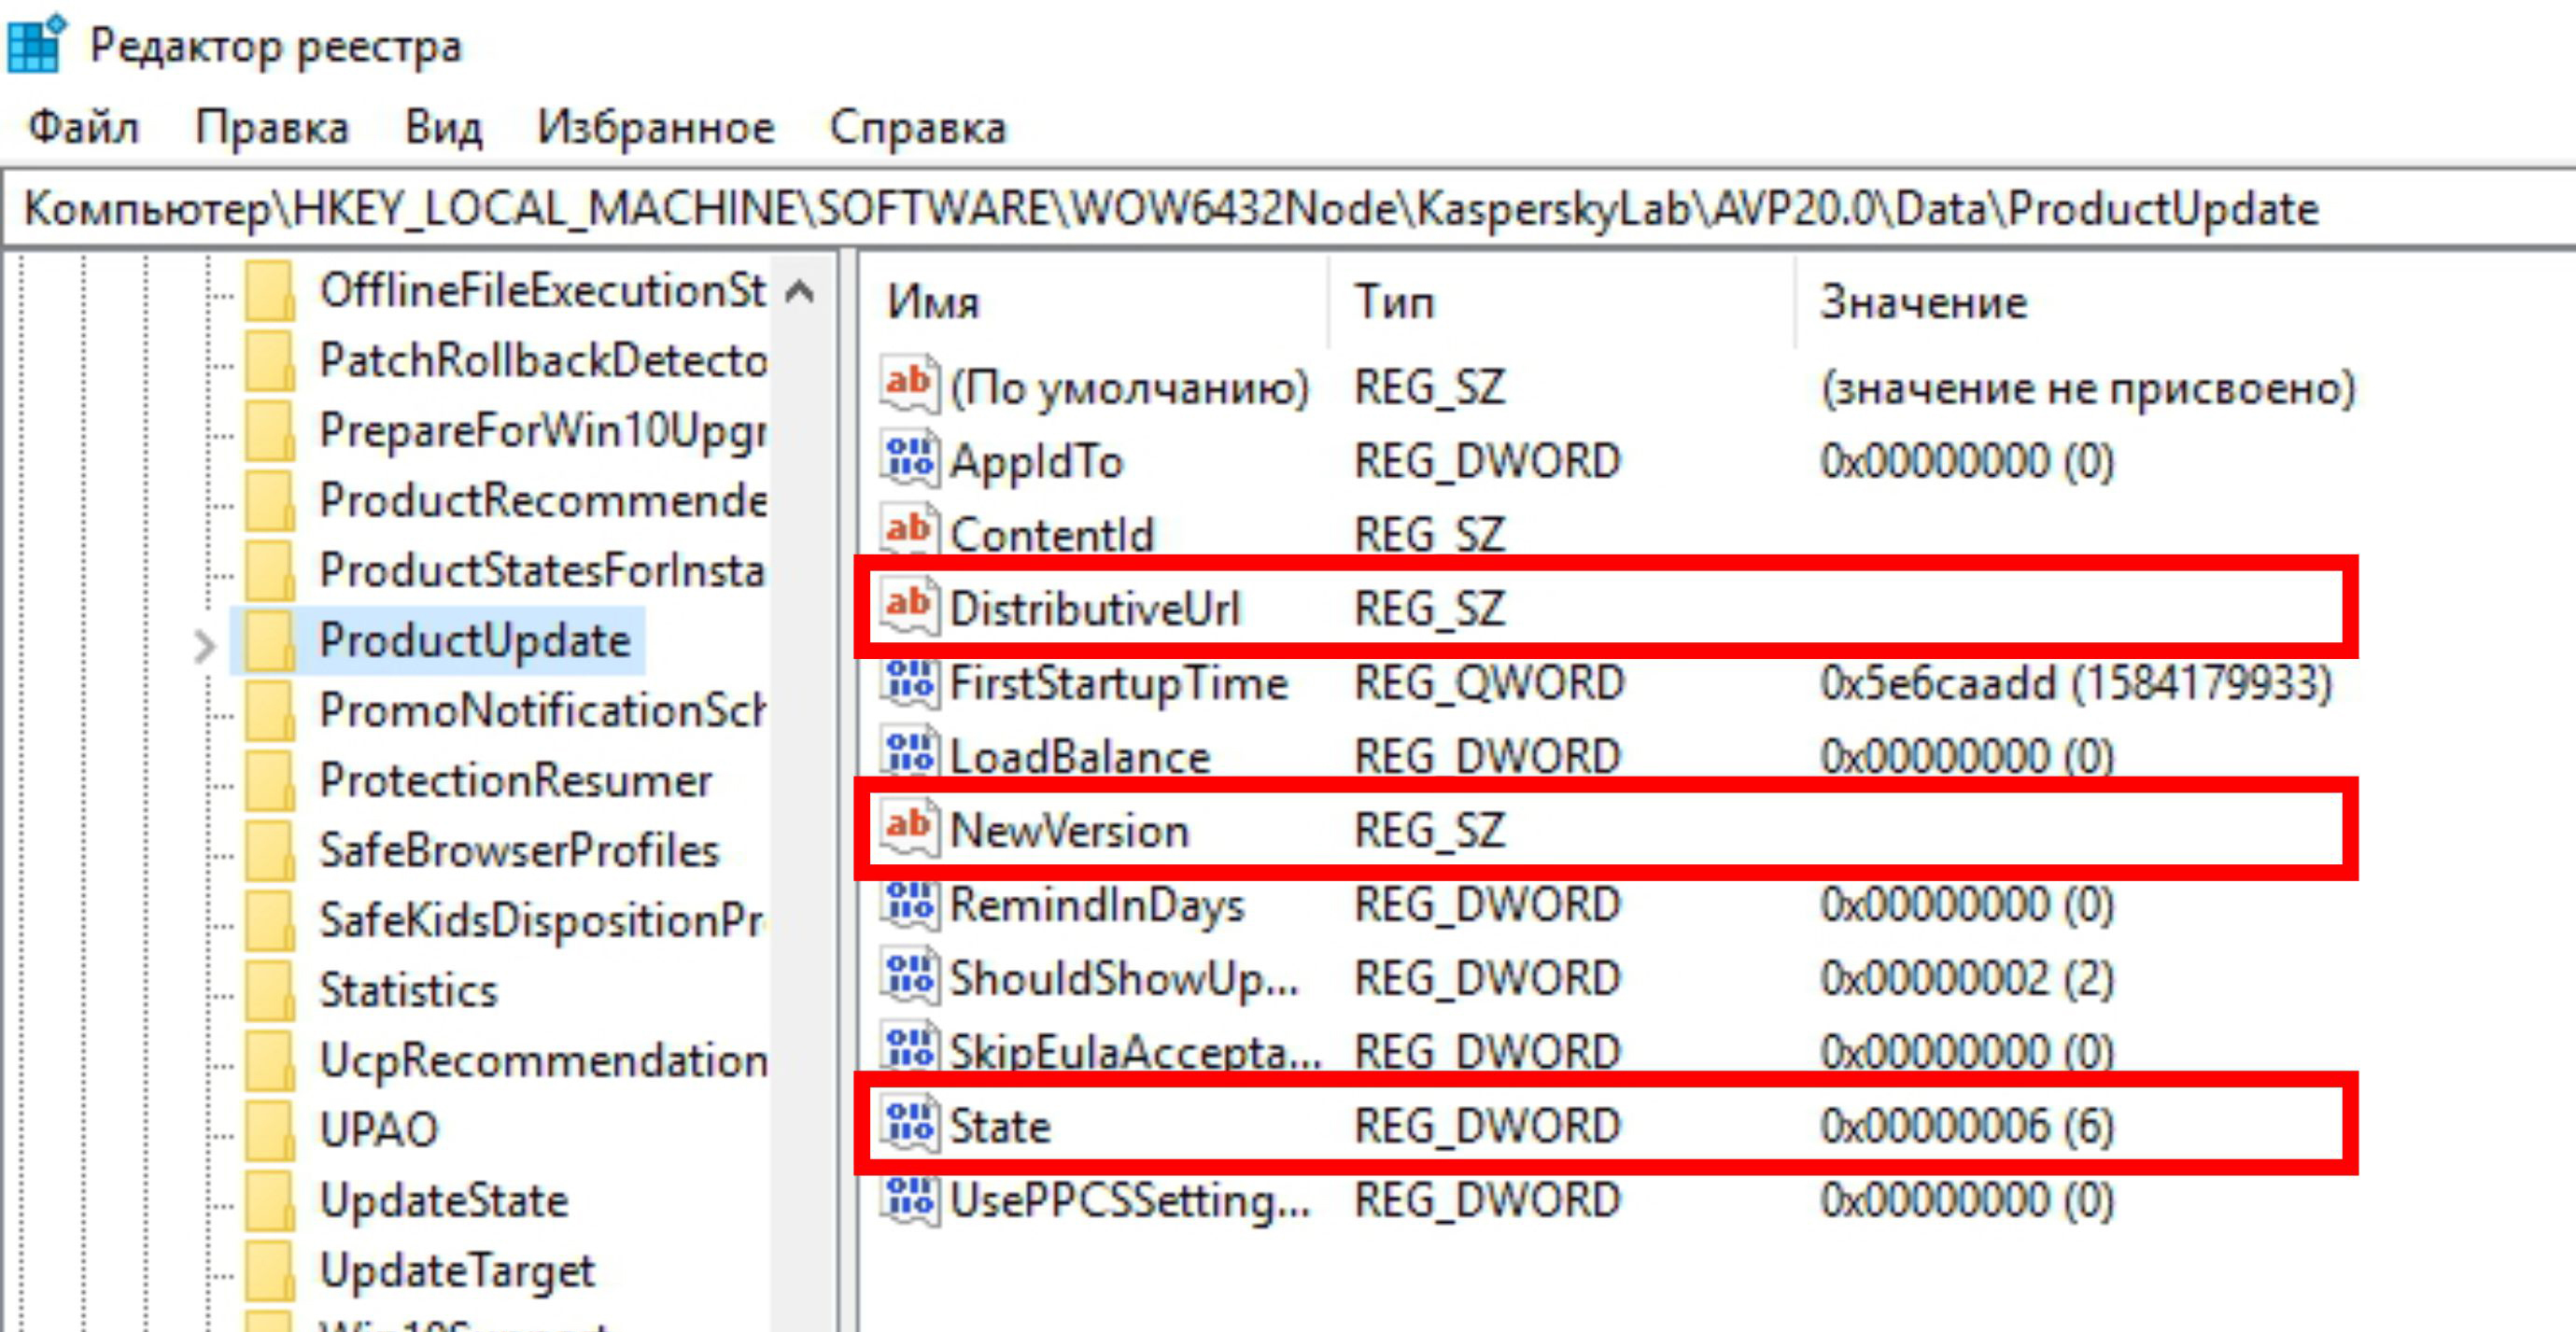Click folder icon of UcpRecommendation key
The width and height of the screenshot is (2576, 1332).
coord(270,1061)
